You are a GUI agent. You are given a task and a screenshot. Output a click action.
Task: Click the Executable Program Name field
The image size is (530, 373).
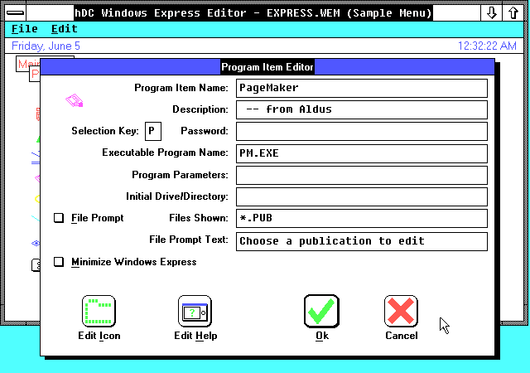click(362, 153)
